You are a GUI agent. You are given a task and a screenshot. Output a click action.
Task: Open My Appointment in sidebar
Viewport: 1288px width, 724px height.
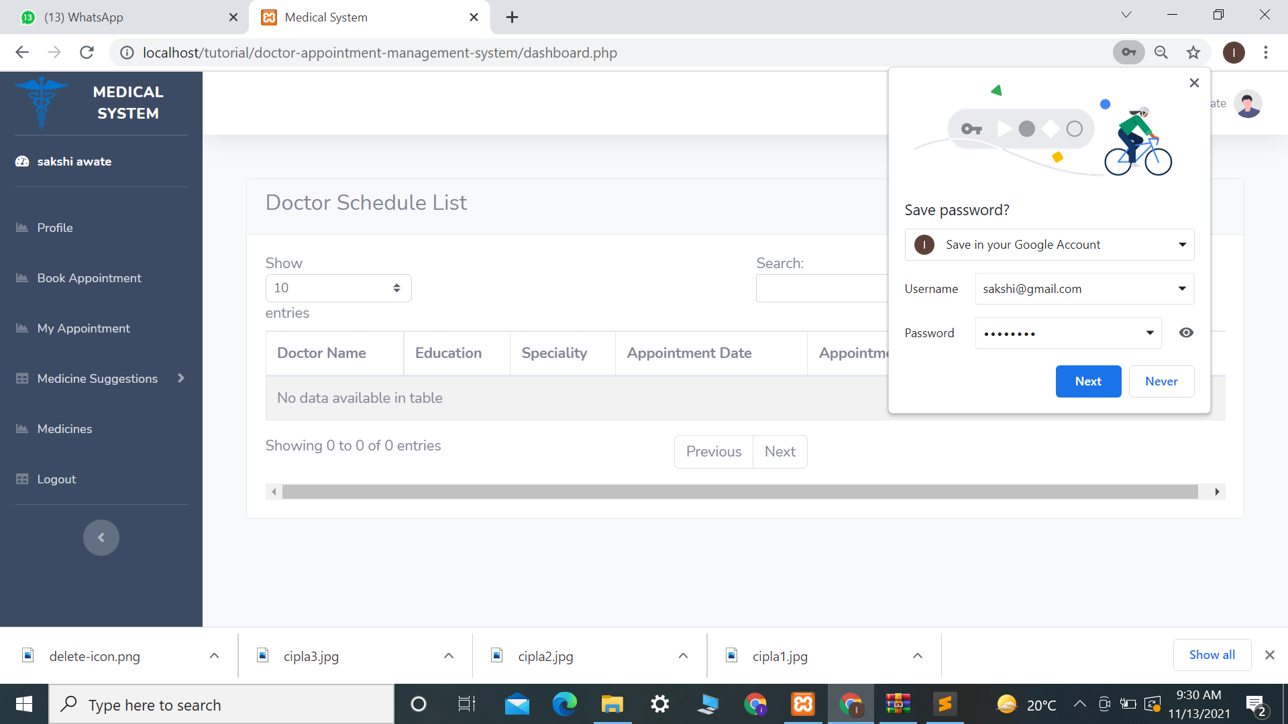tap(84, 328)
